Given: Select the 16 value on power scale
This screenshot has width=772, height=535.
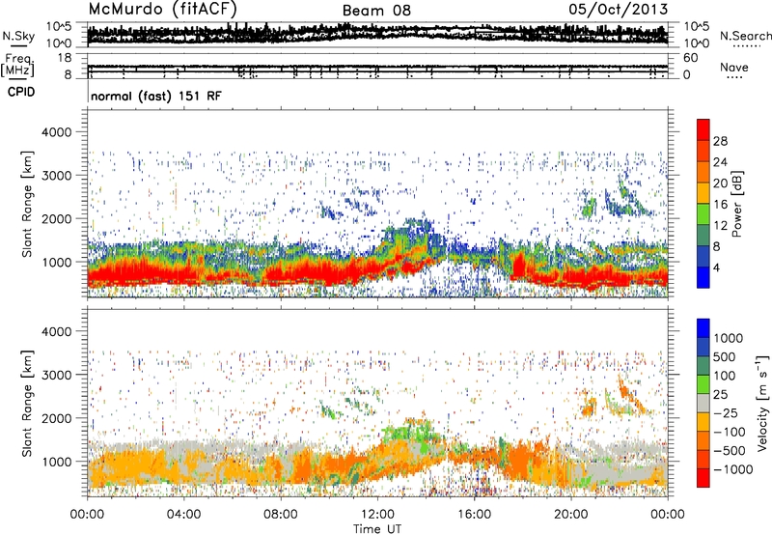Looking at the screenshot, I should 720,205.
